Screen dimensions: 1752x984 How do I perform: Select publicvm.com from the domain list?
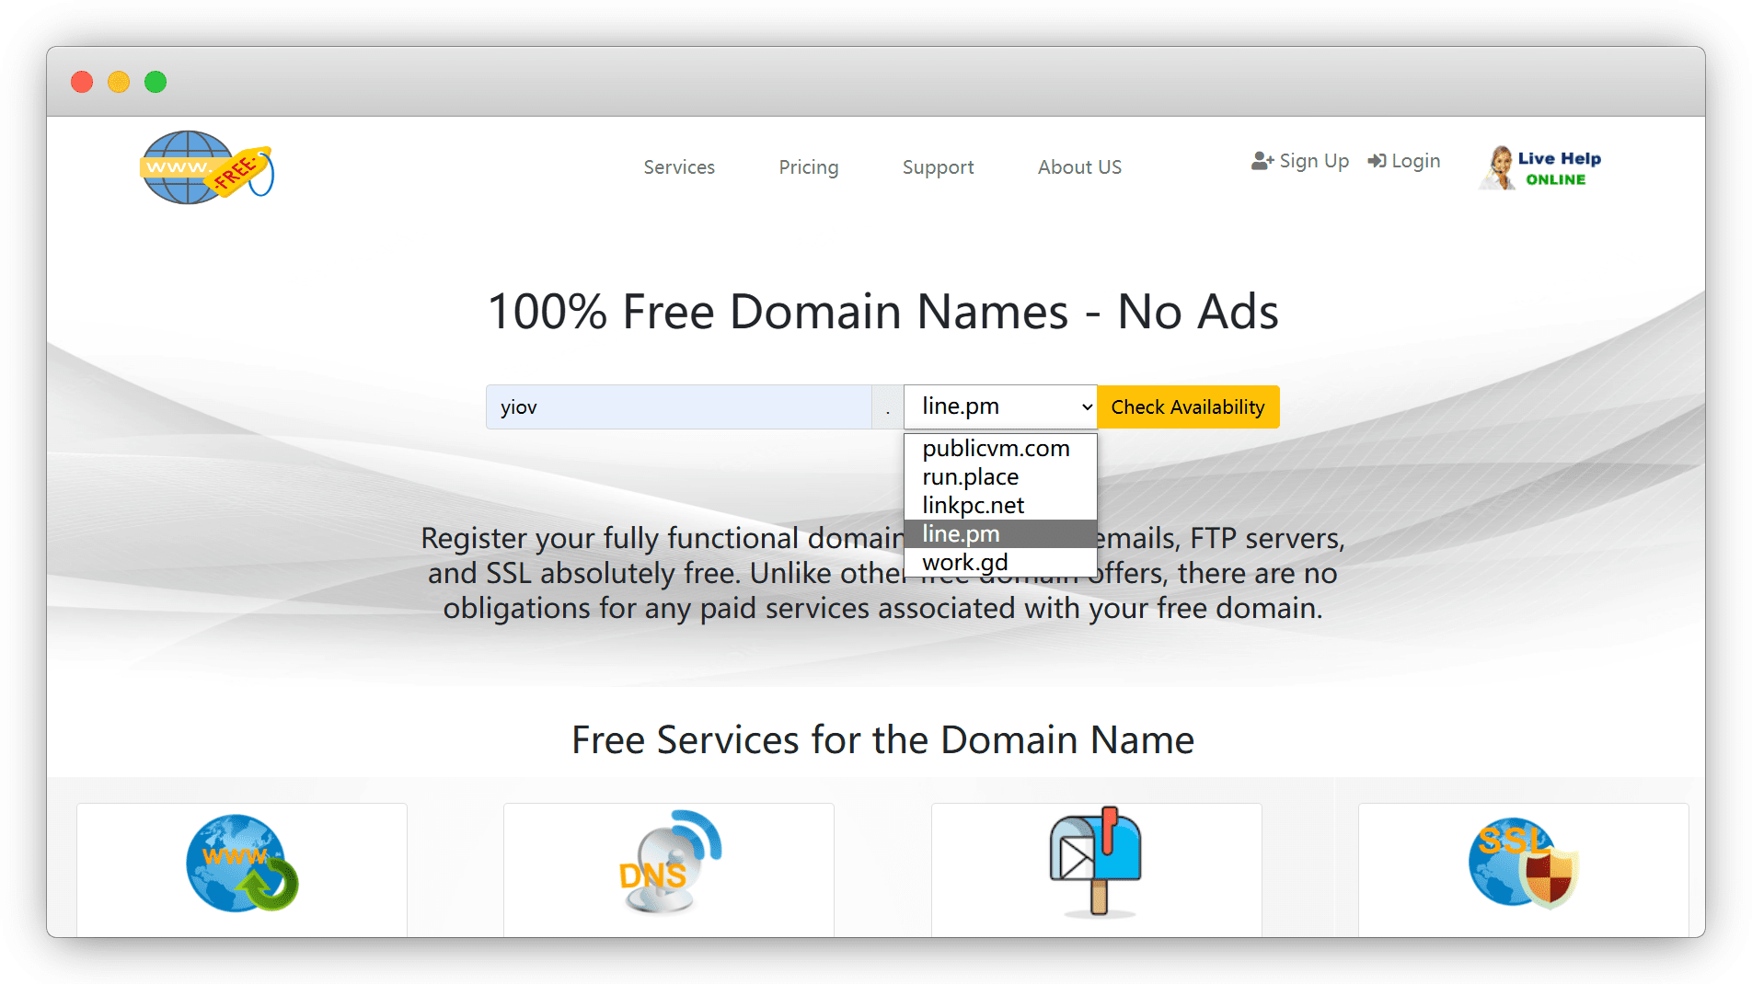pos(996,449)
